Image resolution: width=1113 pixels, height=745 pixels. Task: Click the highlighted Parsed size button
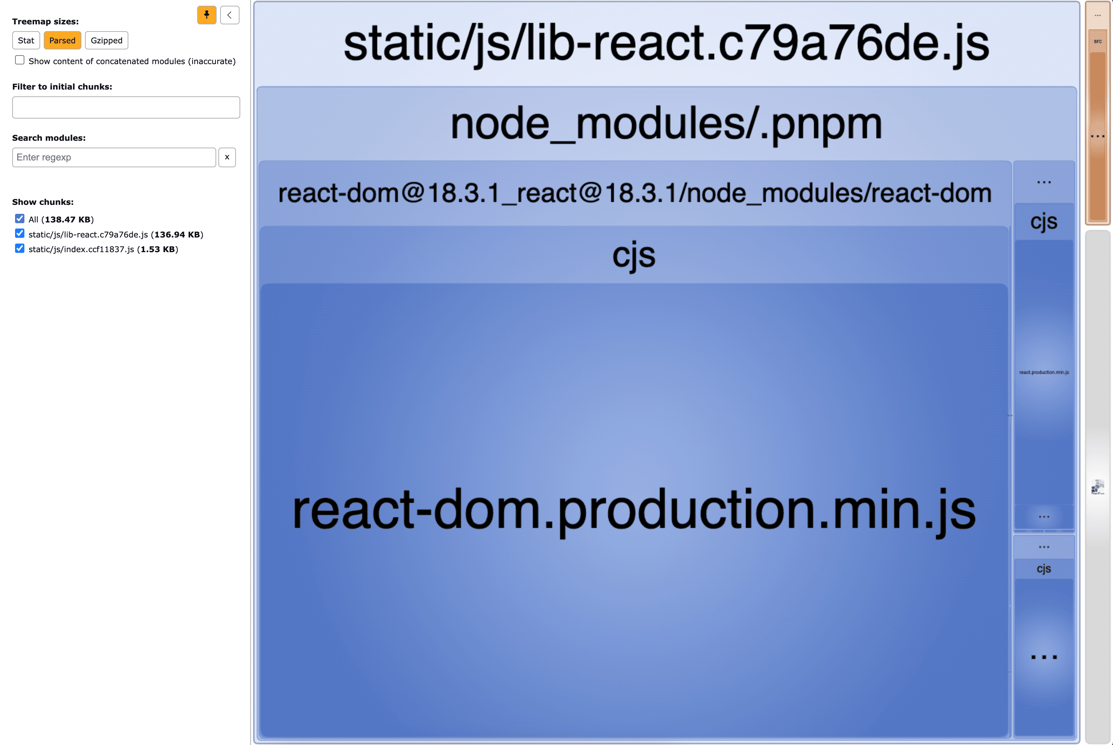tap(62, 40)
